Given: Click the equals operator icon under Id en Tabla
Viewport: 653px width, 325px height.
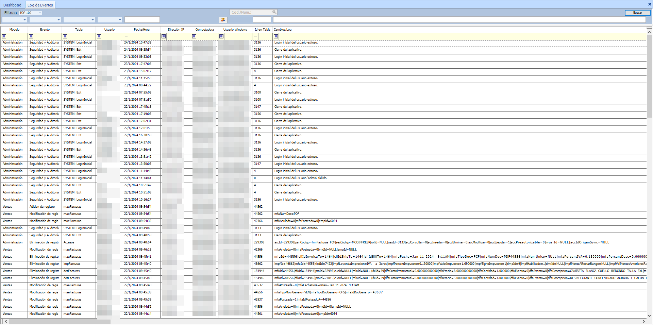Looking at the screenshot, I should point(255,36).
